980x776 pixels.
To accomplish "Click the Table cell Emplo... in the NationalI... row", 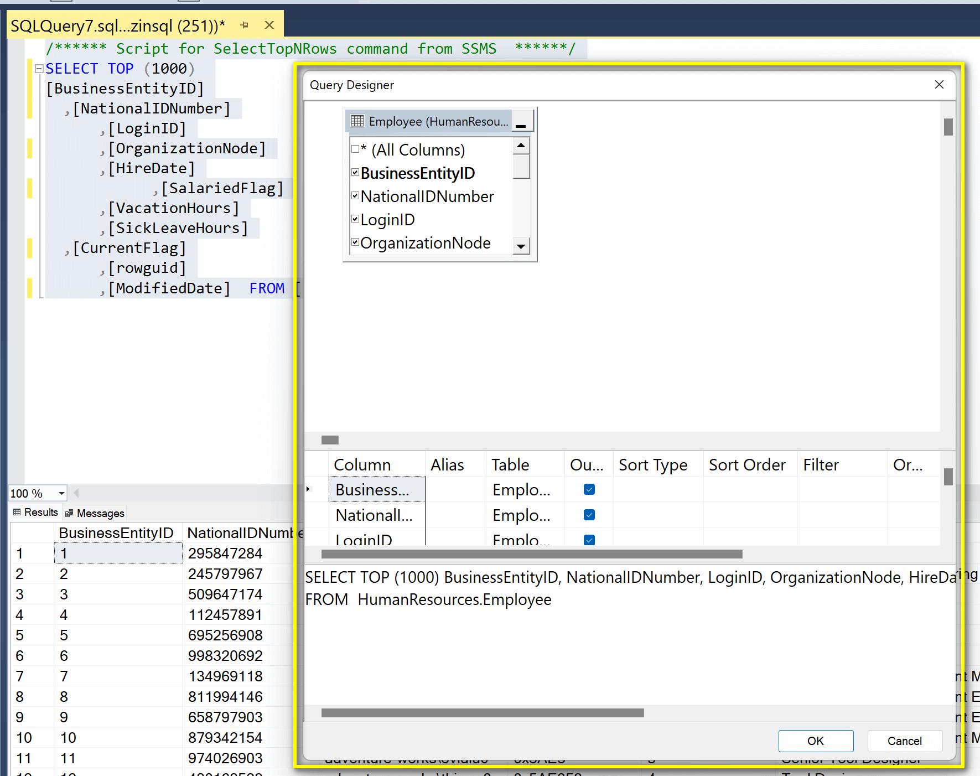I will [x=525, y=515].
